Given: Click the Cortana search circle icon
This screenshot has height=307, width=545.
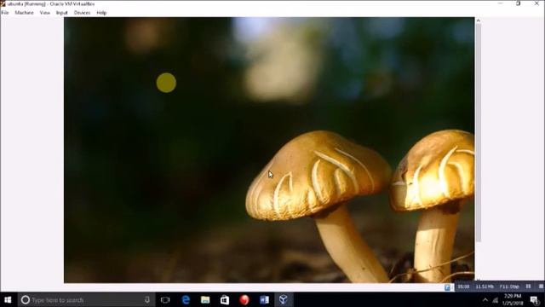Looking at the screenshot, I should tap(26, 299).
